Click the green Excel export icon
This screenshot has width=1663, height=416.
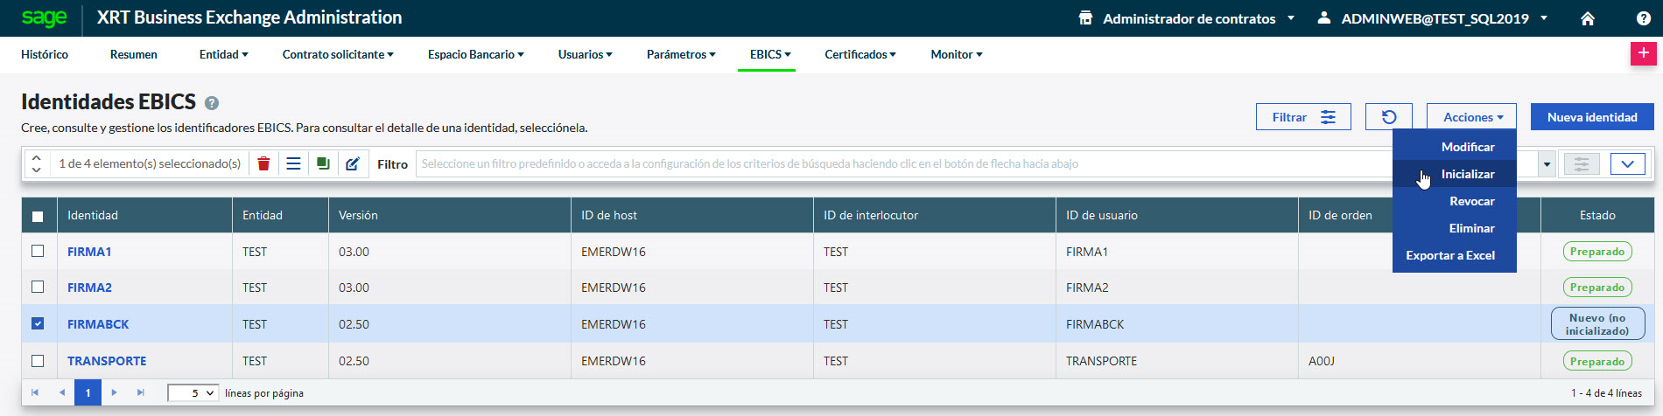323,163
